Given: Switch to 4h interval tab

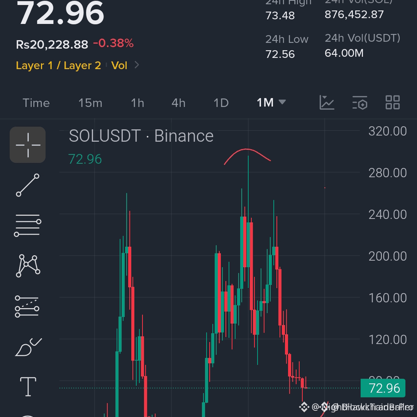Looking at the screenshot, I should coord(178,103).
